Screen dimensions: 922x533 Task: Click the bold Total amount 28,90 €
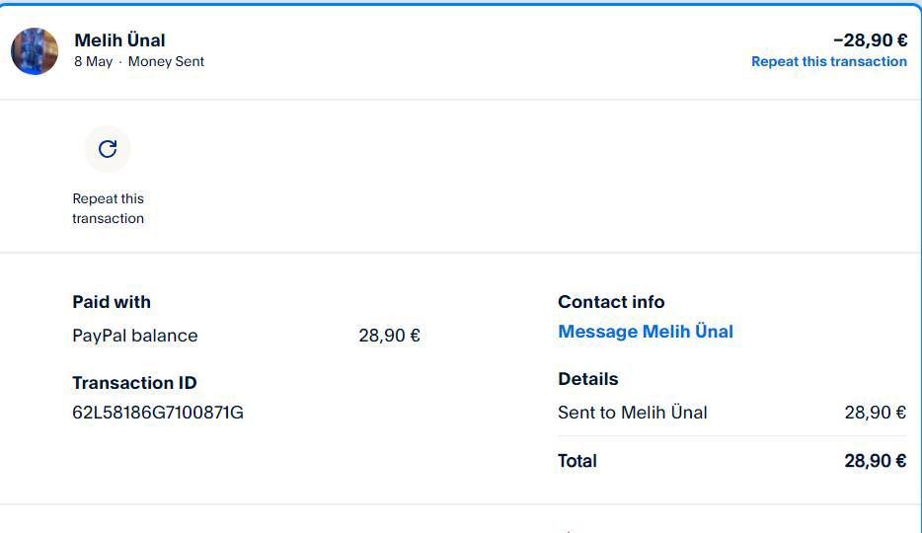coord(875,461)
